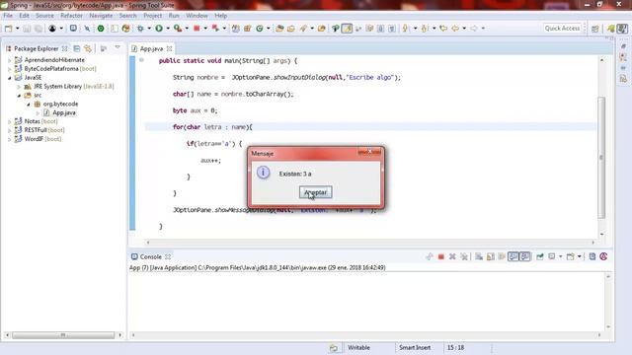Image resolution: width=632 pixels, height=355 pixels.
Task: Click the New file toolbar icon
Action: (8, 29)
